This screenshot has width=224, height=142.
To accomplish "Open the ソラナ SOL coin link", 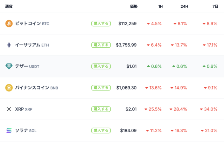I will tap(26, 130).
